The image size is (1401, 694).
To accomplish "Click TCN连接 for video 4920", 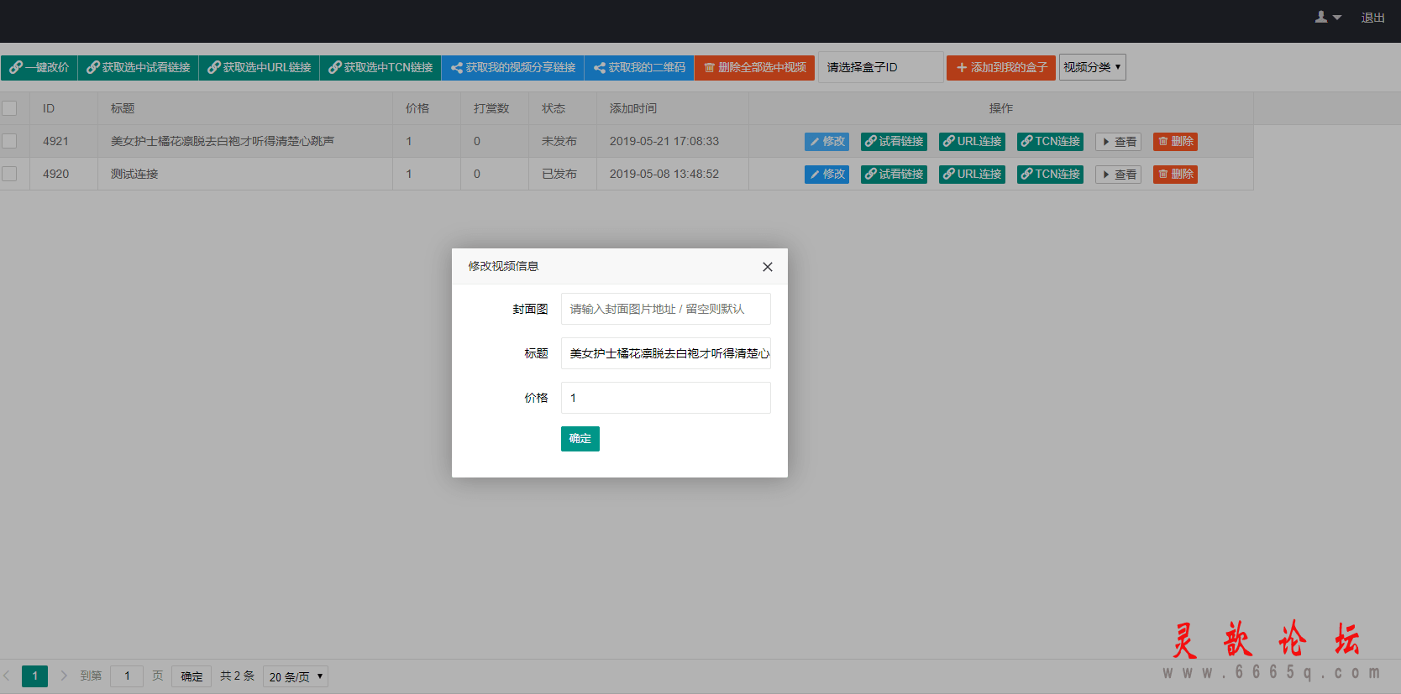I will (1050, 175).
